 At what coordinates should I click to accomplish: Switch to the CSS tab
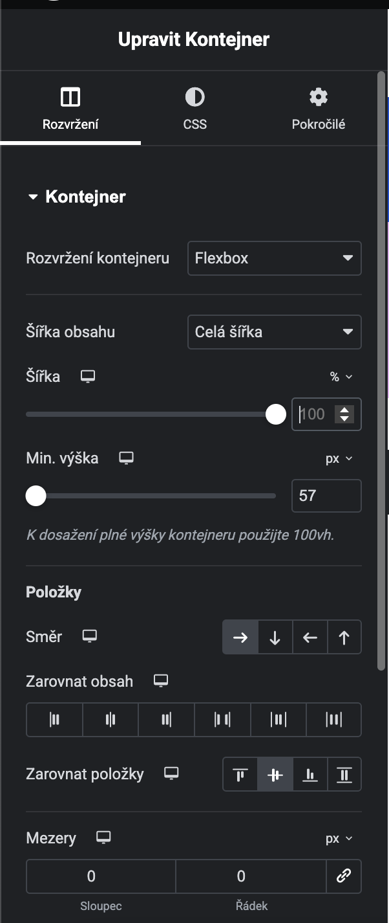pyautogui.click(x=194, y=109)
